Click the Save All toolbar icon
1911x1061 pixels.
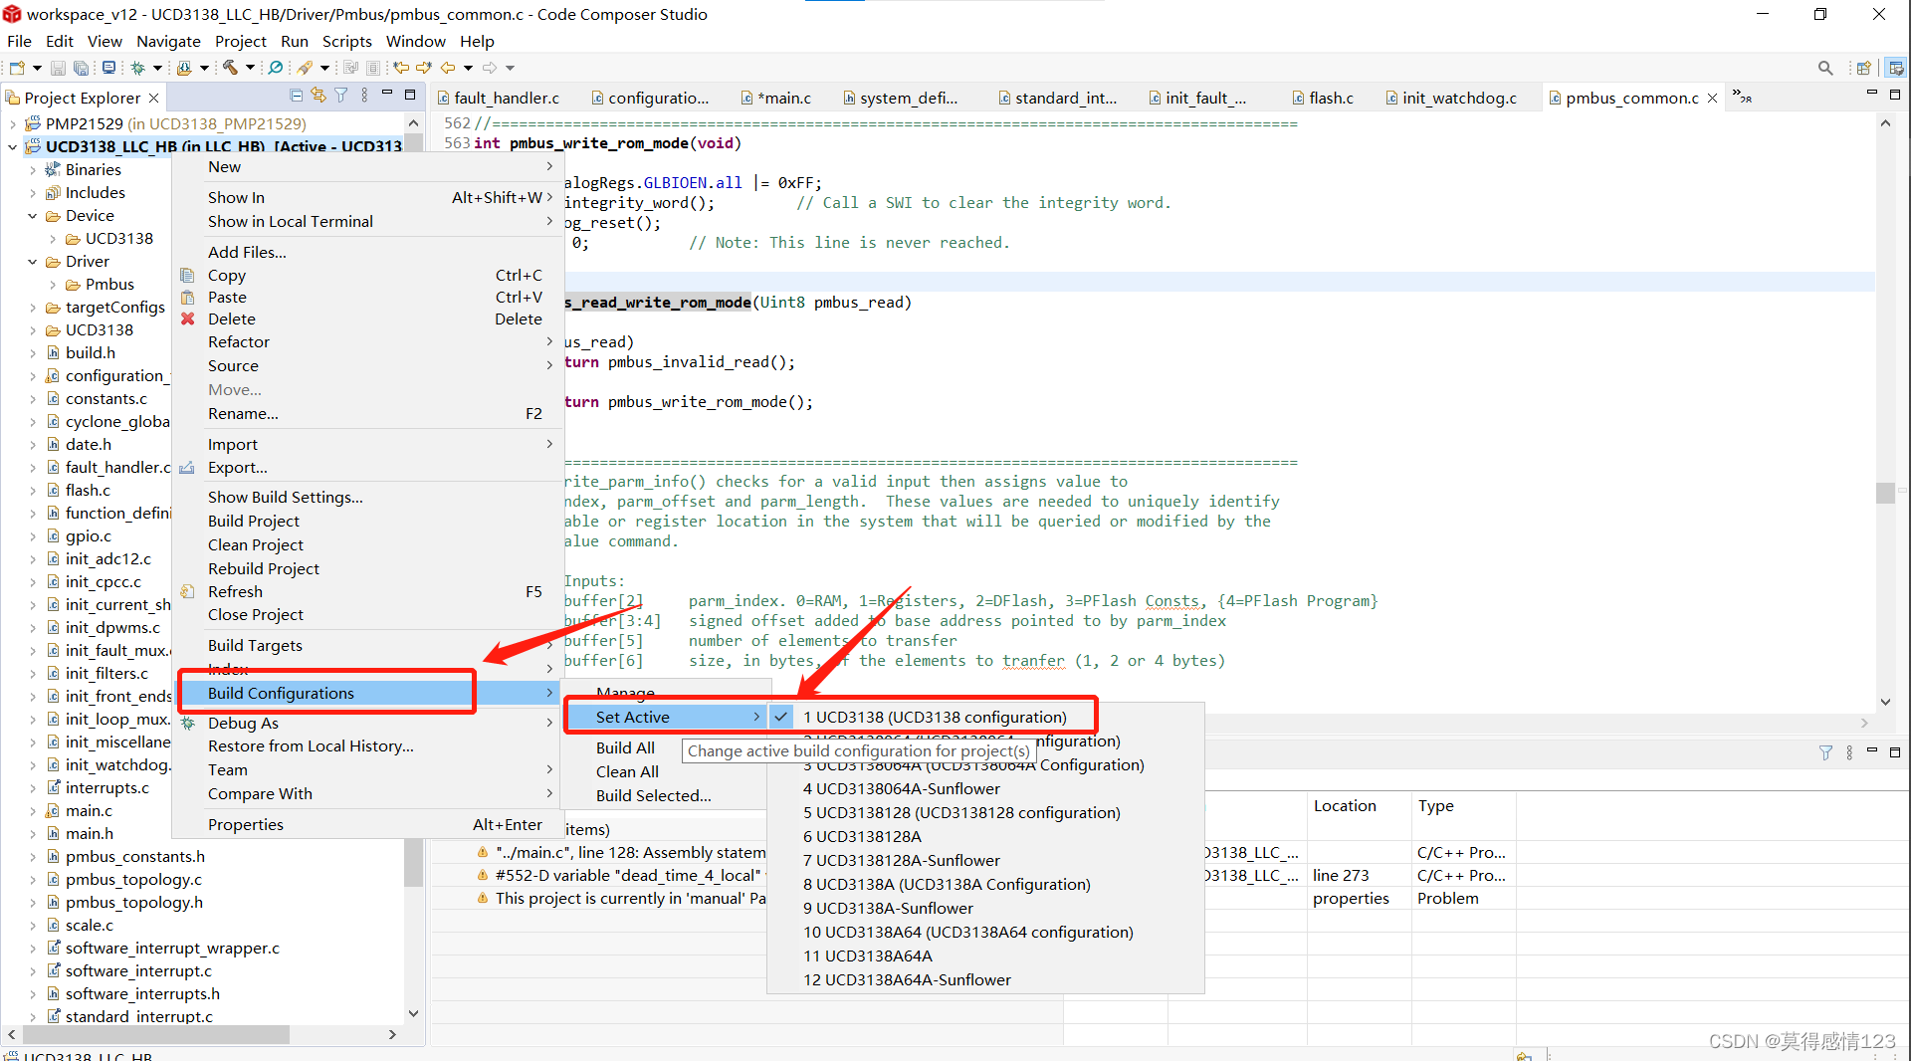click(81, 68)
